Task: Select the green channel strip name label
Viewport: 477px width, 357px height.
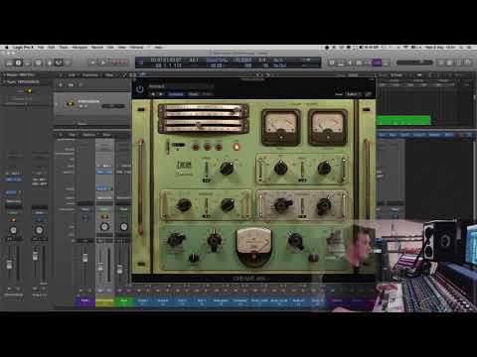Action: (124, 300)
